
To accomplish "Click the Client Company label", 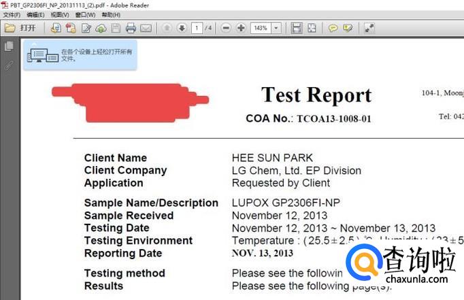I will coord(125,171).
